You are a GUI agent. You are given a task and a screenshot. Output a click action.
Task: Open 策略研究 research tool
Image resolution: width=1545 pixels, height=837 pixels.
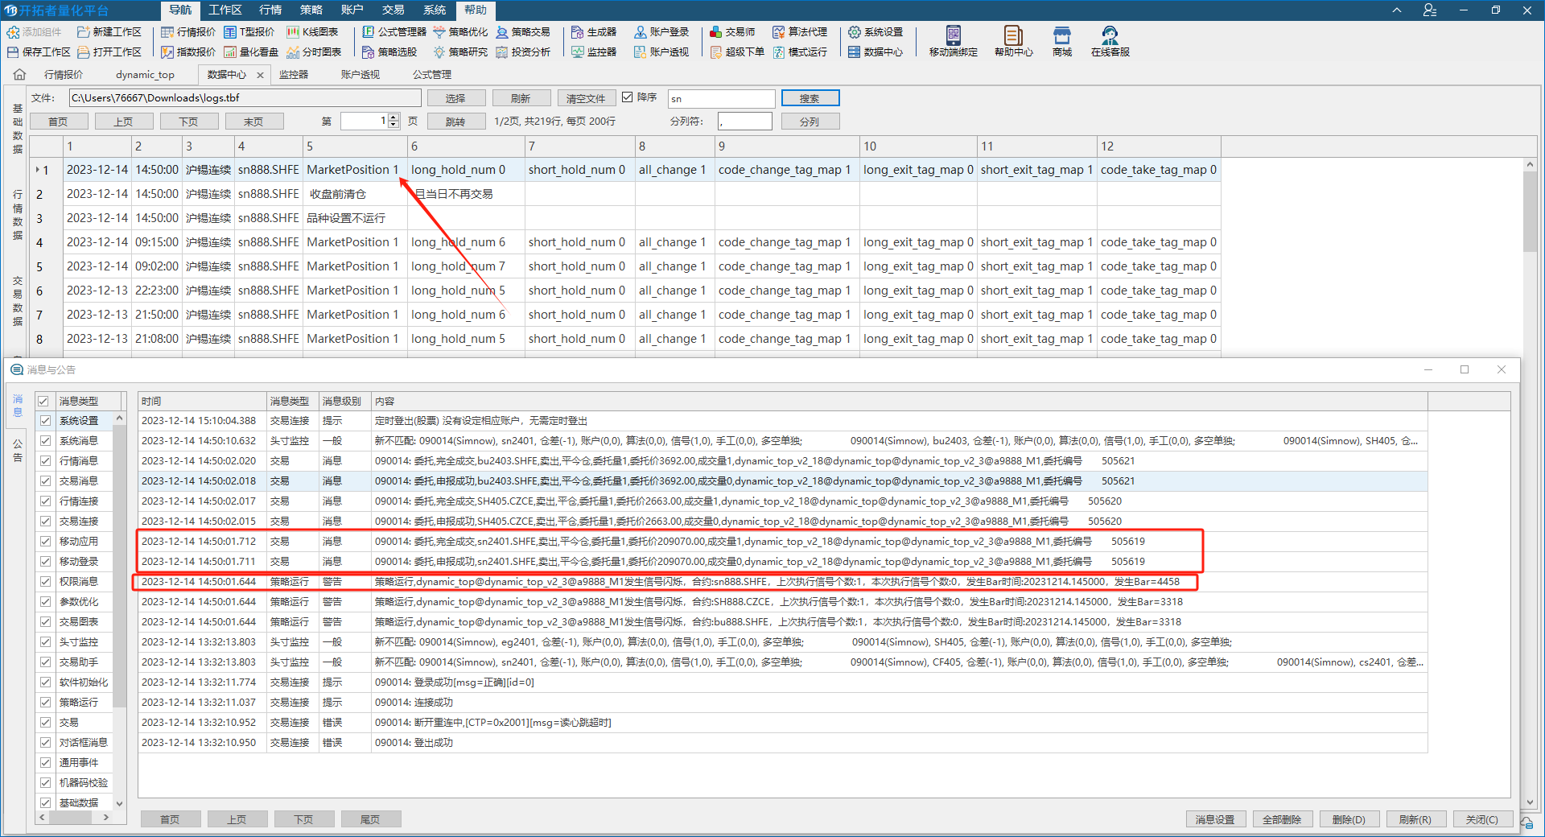point(460,52)
